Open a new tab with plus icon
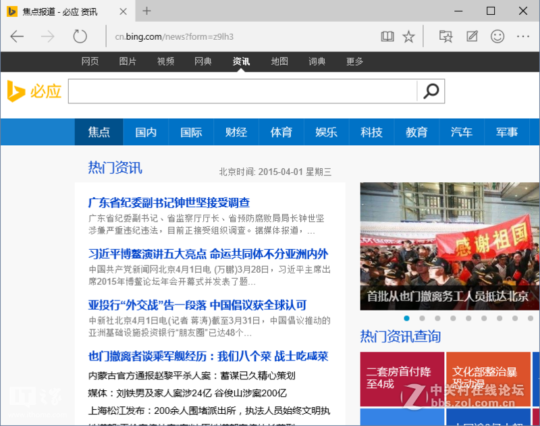Screen dimensions: 540x426 pyautogui.click(x=146, y=11)
